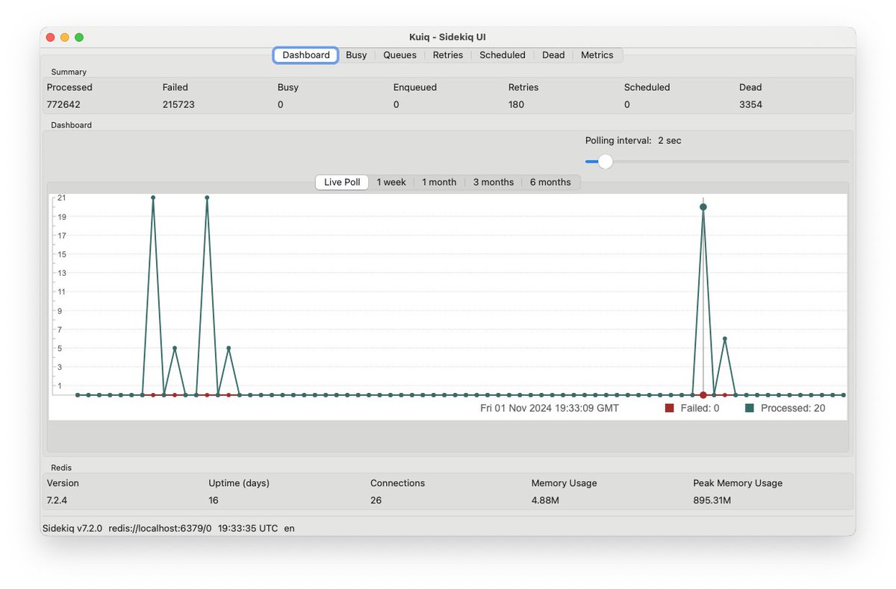Click the en locale status entry
The width and height of the screenshot is (896, 589).
point(289,528)
